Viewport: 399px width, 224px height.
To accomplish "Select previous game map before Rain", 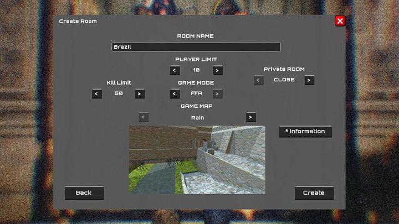I will 144,117.
